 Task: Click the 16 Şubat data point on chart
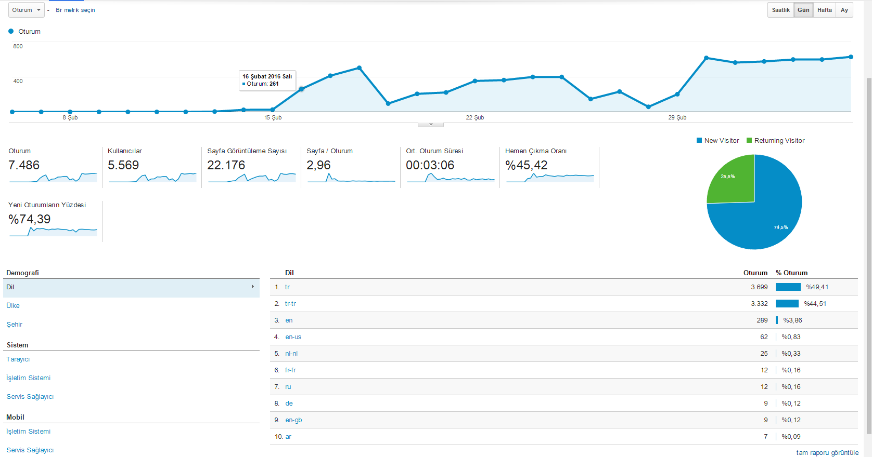[302, 89]
